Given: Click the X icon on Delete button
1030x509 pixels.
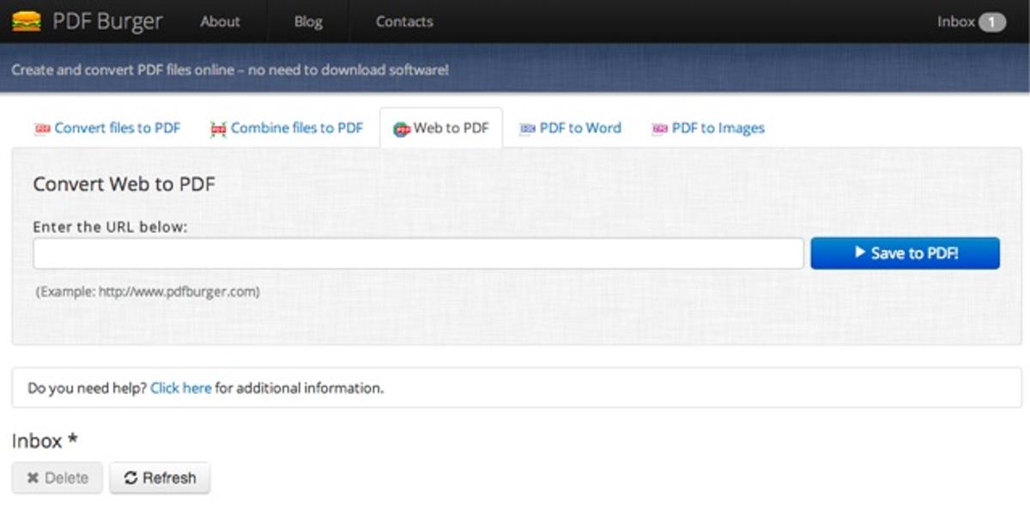Looking at the screenshot, I should (x=33, y=478).
